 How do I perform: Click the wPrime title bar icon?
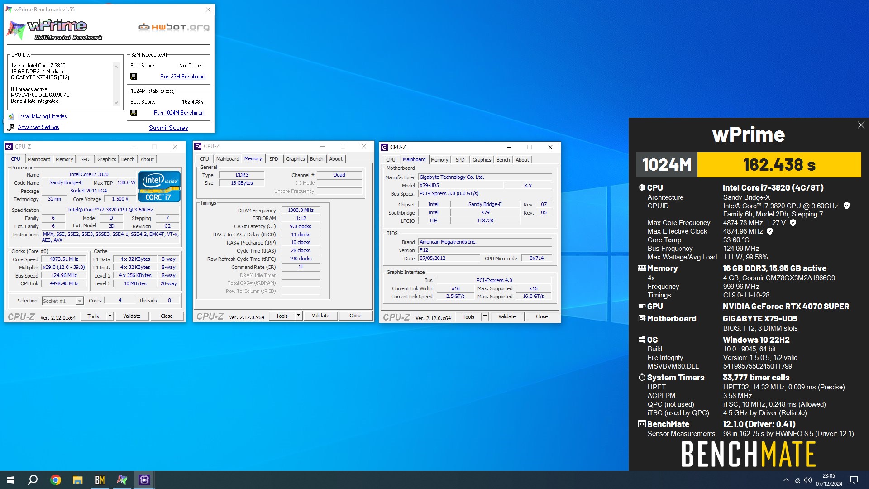click(9, 10)
